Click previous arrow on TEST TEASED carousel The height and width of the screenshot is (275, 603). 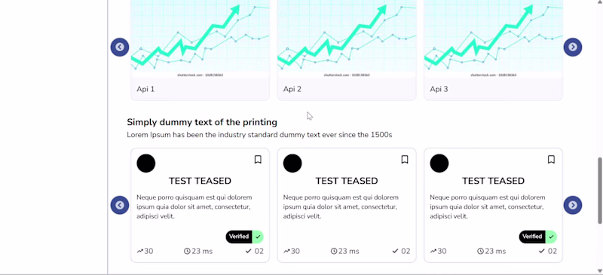[x=120, y=205]
